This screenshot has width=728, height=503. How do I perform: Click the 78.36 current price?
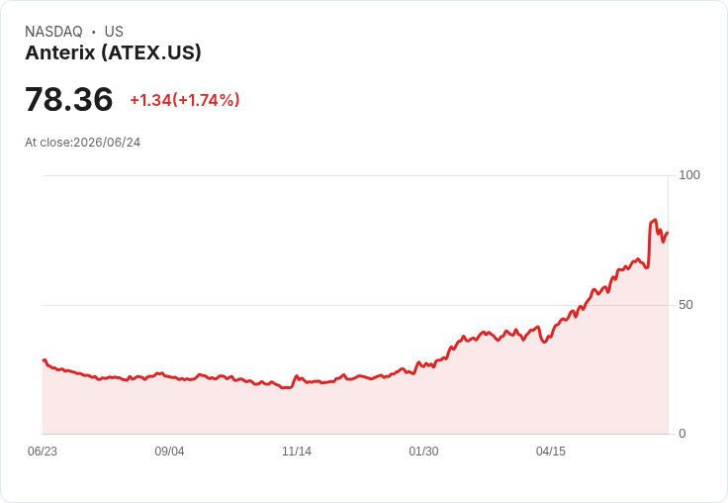(68, 99)
